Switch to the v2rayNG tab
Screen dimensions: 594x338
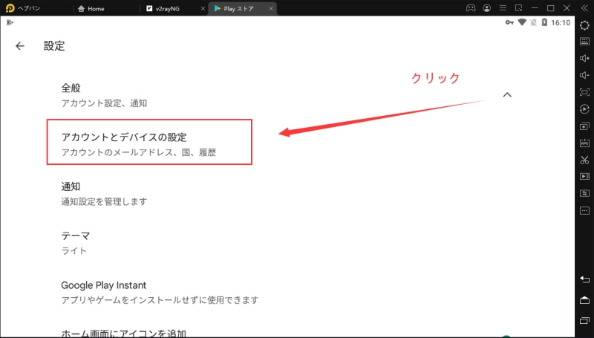click(166, 8)
